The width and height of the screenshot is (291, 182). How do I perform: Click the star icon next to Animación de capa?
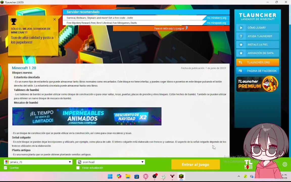pyautogui.click(x=241, y=53)
